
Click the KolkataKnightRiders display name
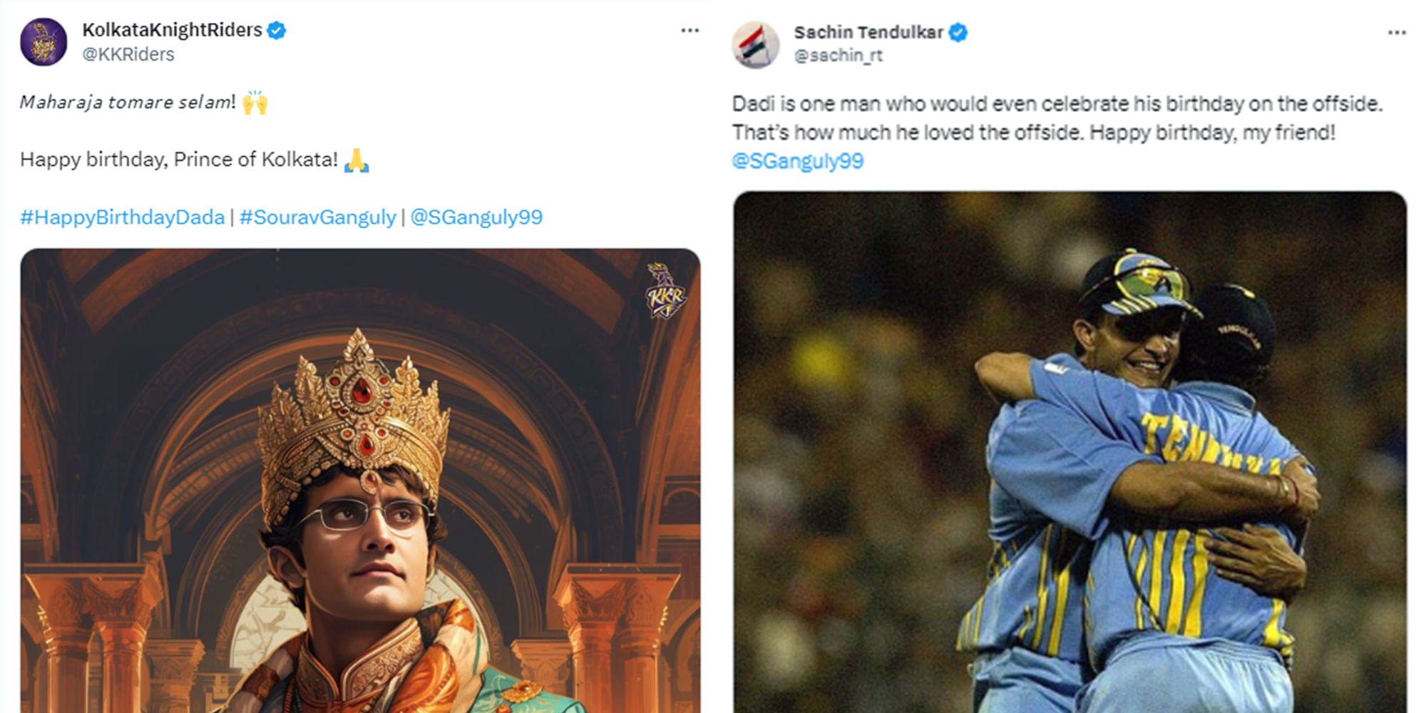[x=171, y=30]
